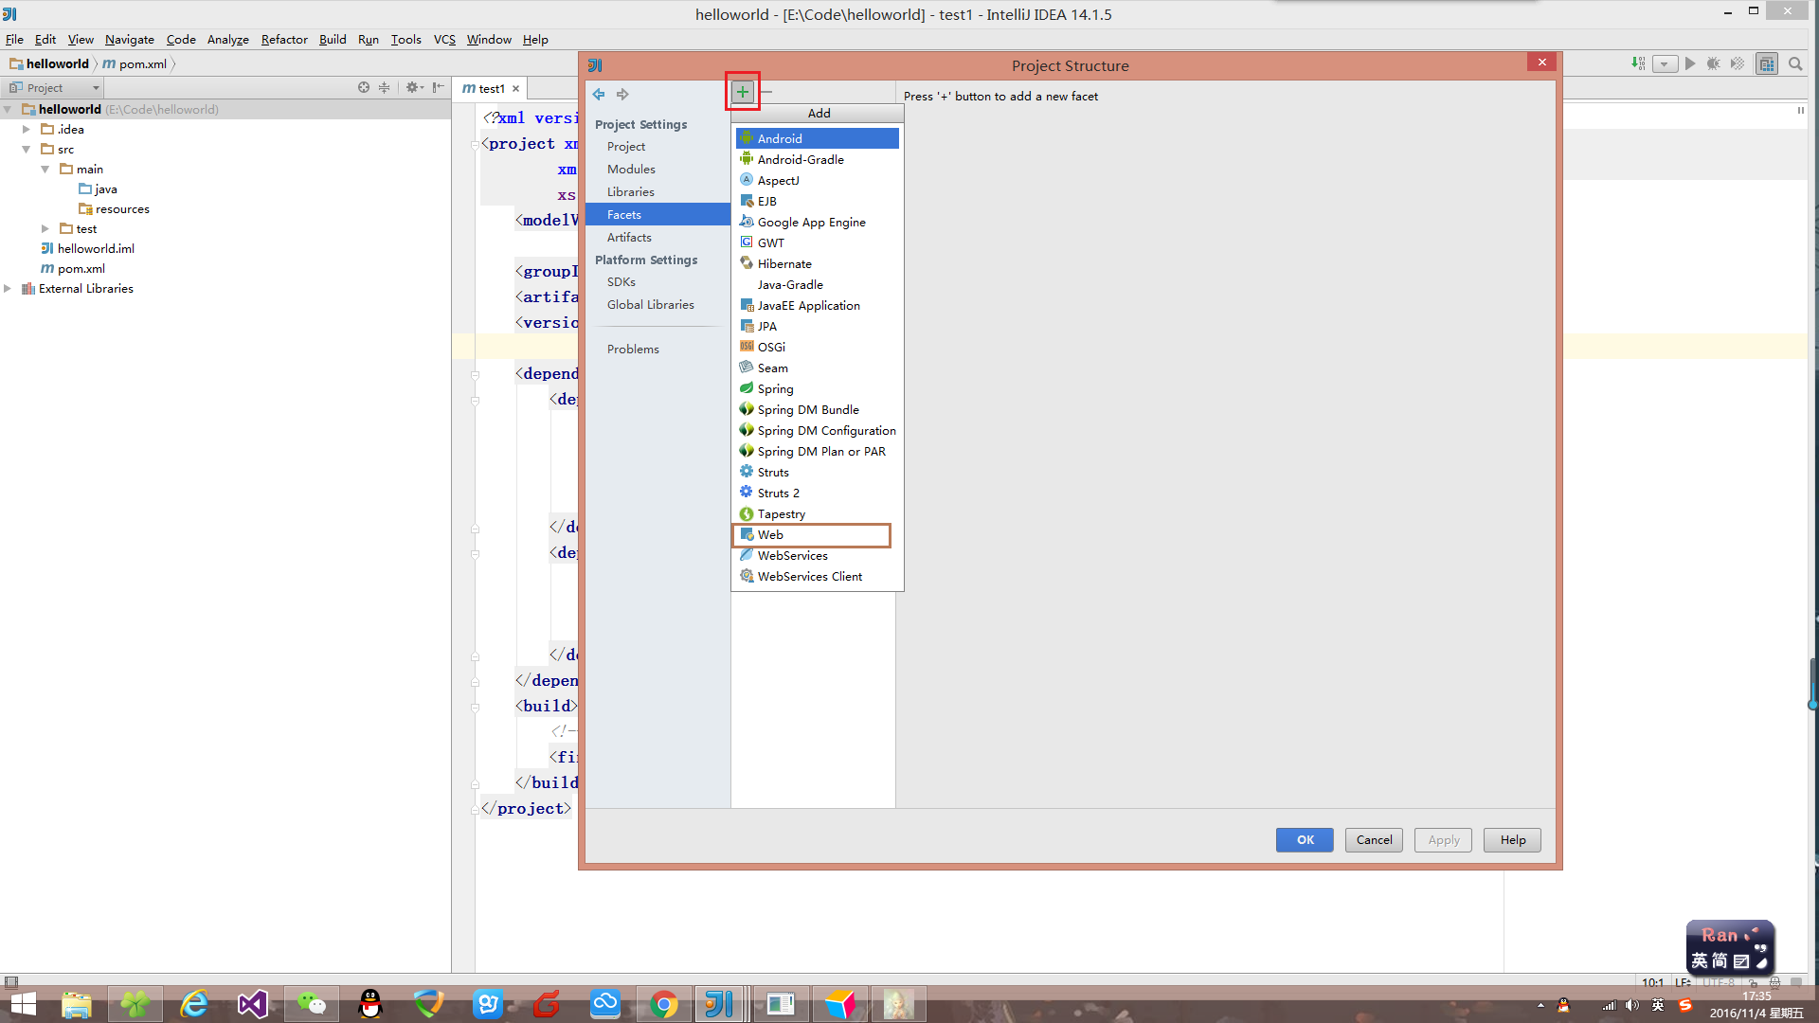Screen dimensions: 1819x1023
Task: Choose the Spring facet in Add list
Action: point(817,388)
